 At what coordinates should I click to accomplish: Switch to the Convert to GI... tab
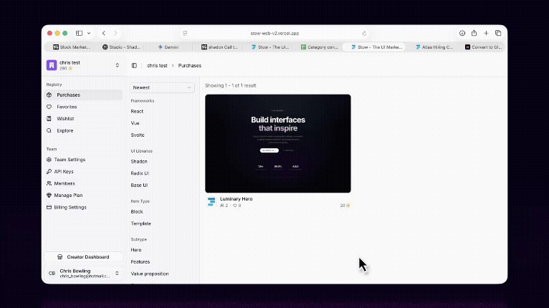click(x=483, y=47)
